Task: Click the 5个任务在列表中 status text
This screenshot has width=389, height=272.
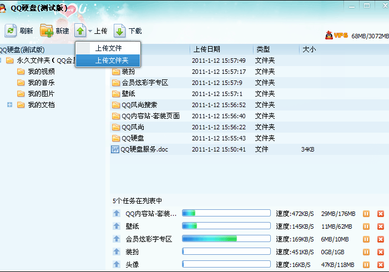Action: click(137, 201)
